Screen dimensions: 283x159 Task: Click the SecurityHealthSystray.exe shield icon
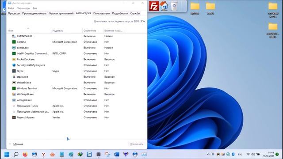point(14,65)
